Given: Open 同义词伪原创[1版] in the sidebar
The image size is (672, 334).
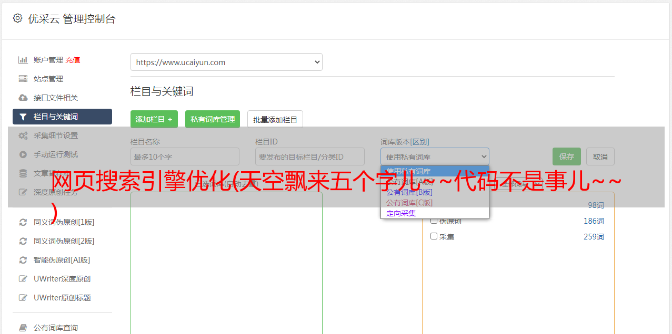Looking at the screenshot, I should (x=64, y=222).
